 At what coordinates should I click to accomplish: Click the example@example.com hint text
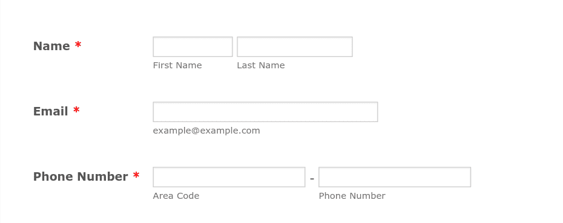coord(206,131)
